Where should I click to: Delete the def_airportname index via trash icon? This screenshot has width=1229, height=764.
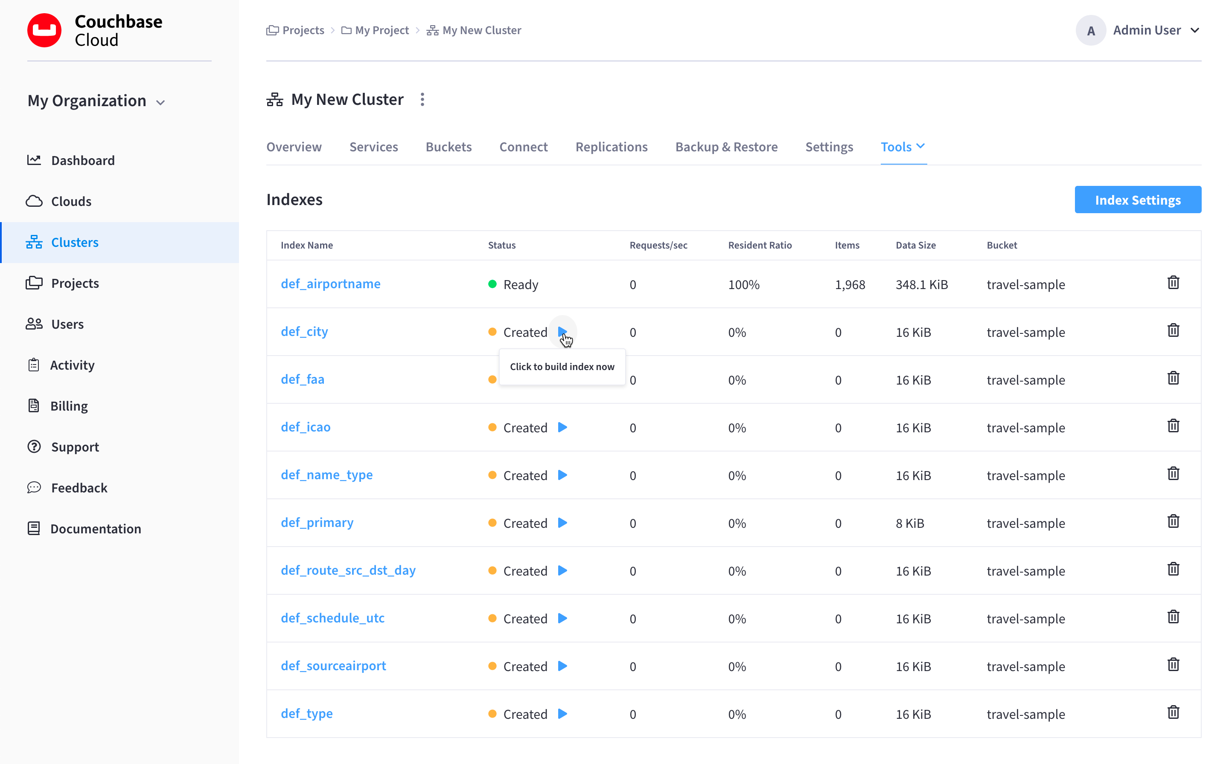(1173, 283)
